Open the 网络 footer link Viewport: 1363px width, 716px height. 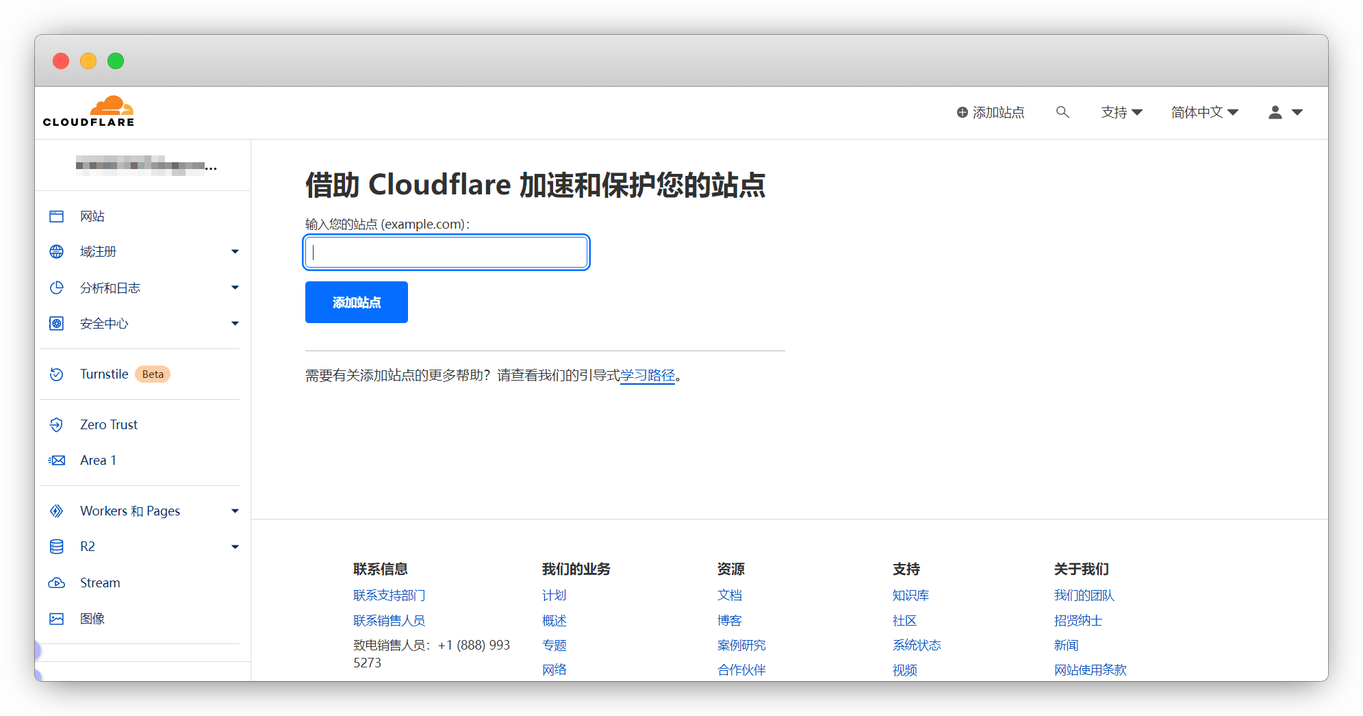click(x=554, y=670)
